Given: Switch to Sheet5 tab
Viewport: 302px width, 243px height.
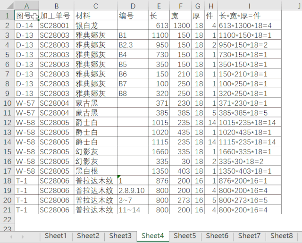Looking at the screenshot, I should 185,235.
